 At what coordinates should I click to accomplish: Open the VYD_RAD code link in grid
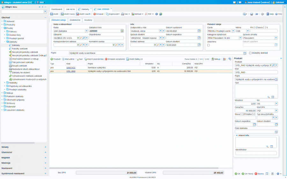pyautogui.click(x=71, y=71)
